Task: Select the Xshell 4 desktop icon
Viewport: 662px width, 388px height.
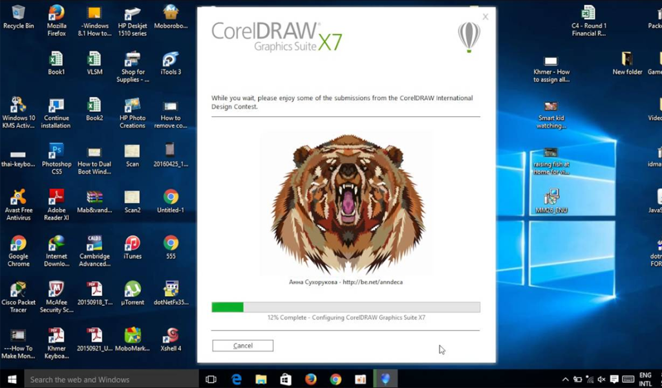Action: pyautogui.click(x=171, y=339)
